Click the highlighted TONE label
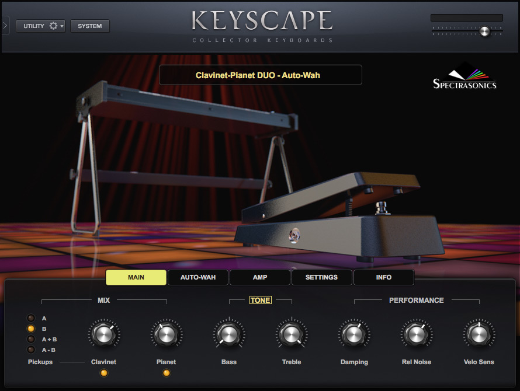 tap(261, 300)
